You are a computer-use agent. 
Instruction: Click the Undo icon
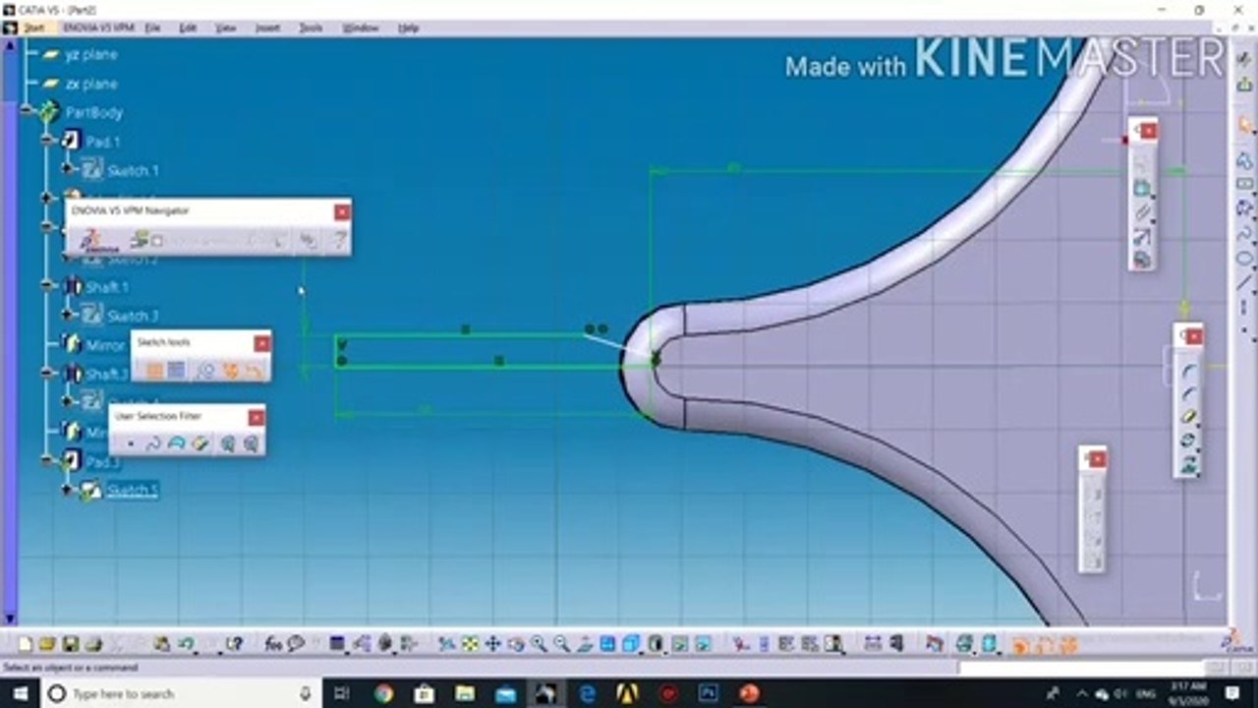coord(186,644)
